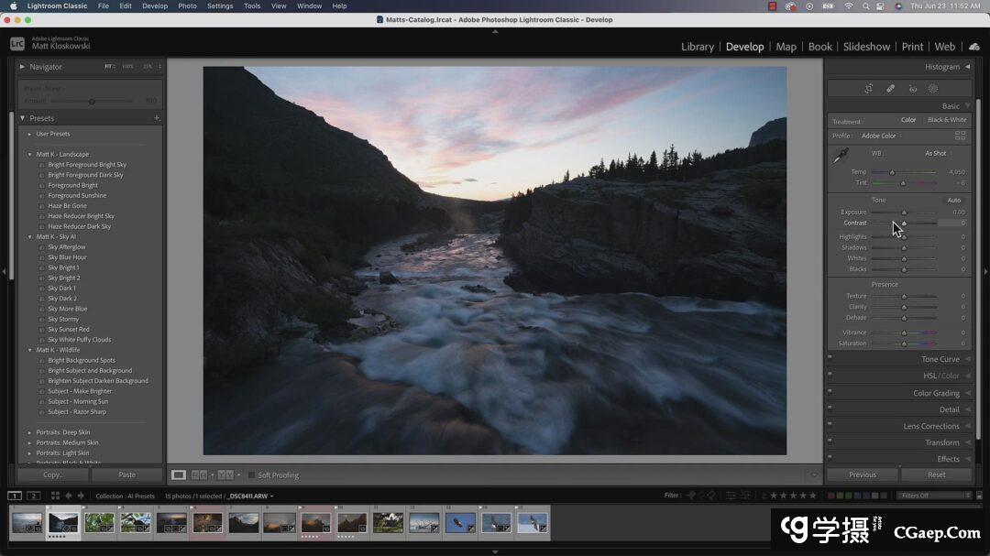990x556 pixels.
Task: Toggle Black & White treatment
Action: pyautogui.click(x=946, y=120)
